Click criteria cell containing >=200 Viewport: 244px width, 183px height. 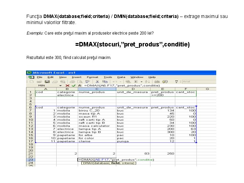[163, 95]
